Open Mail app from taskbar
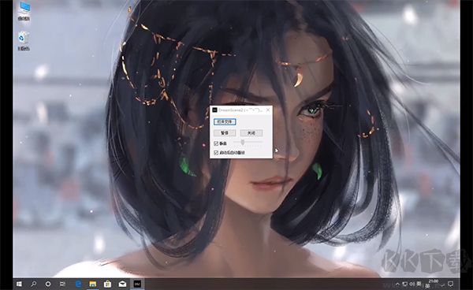Image resolution: width=473 pixels, height=290 pixels. pyautogui.click(x=122, y=284)
